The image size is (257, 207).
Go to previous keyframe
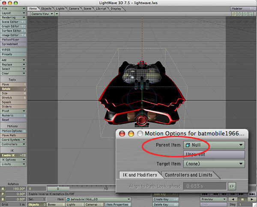click(x=216, y=194)
